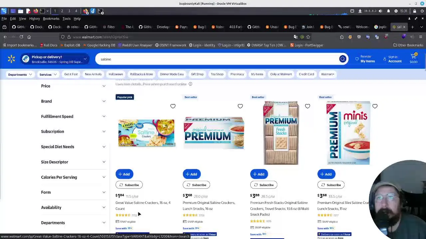Screen dimensions: 426x239
Task: Switch to the Filter browser tab
Action: (108, 27)
